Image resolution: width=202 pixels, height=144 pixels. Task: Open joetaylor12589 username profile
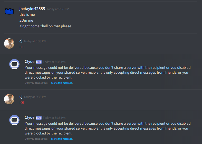(32, 9)
